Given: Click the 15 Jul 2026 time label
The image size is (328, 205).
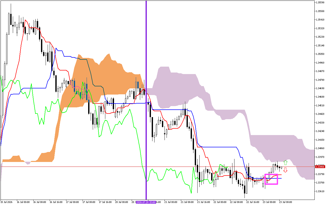Looking at the screenshot, I should point(6,202).
